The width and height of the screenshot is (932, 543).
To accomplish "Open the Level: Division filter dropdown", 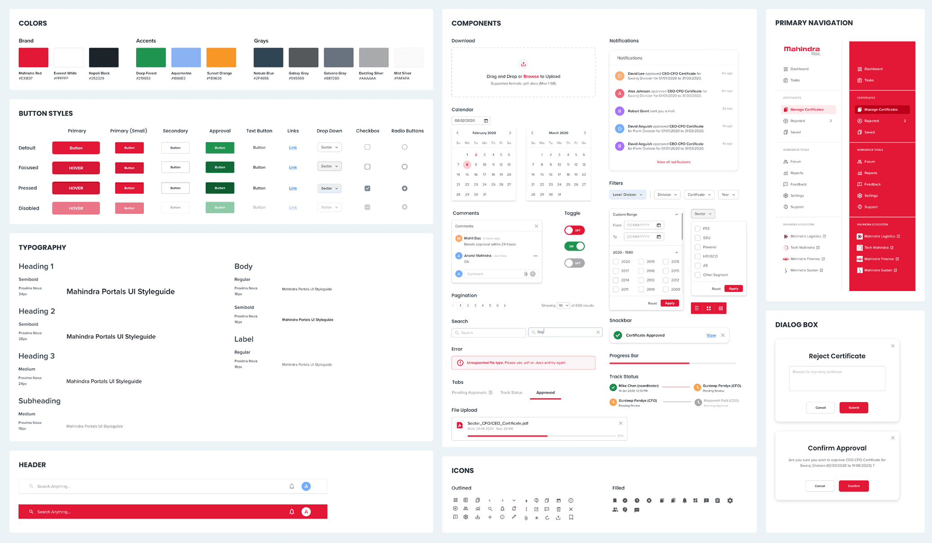I will (x=627, y=195).
